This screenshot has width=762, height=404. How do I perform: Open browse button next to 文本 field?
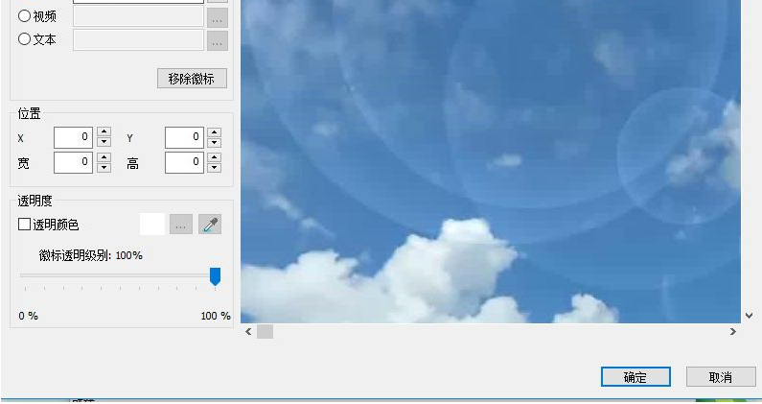pyautogui.click(x=218, y=40)
